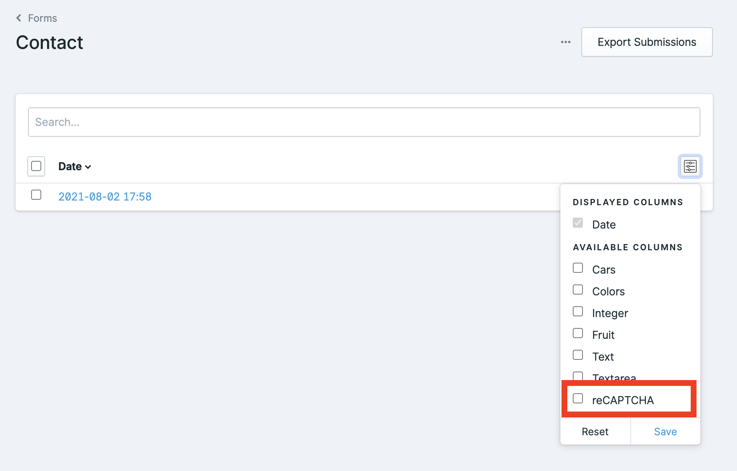Viewport: 737px width, 471px height.
Task: Enable the reCAPTCHA column checkbox
Action: click(578, 398)
